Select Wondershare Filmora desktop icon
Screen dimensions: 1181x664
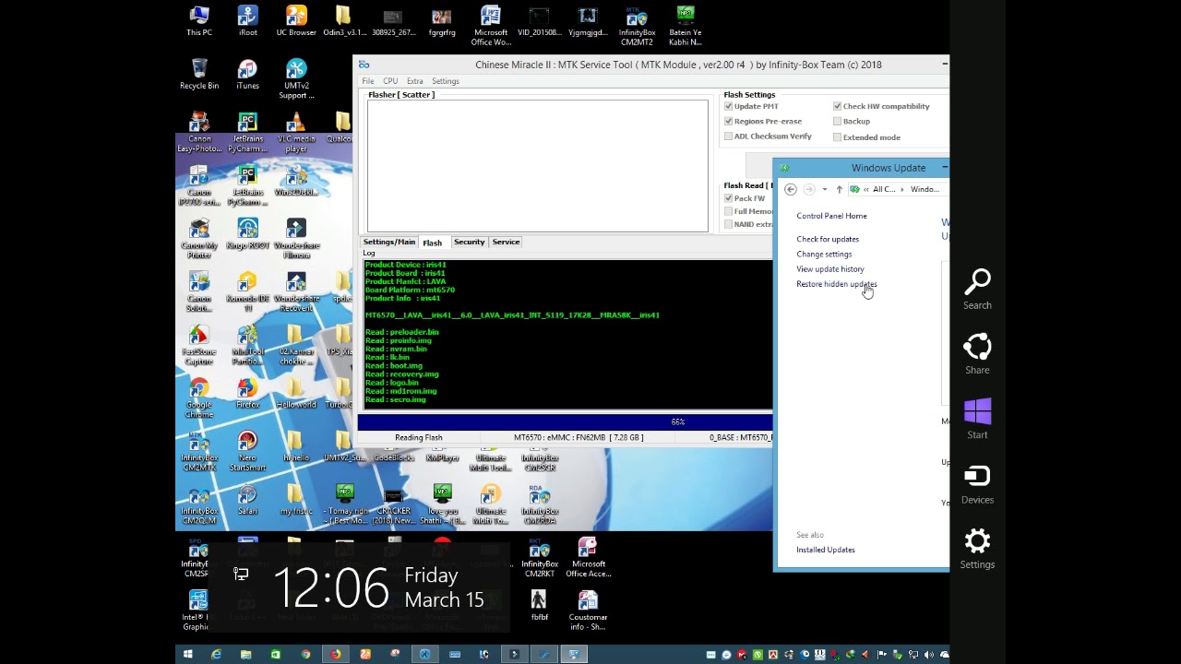[296, 238]
